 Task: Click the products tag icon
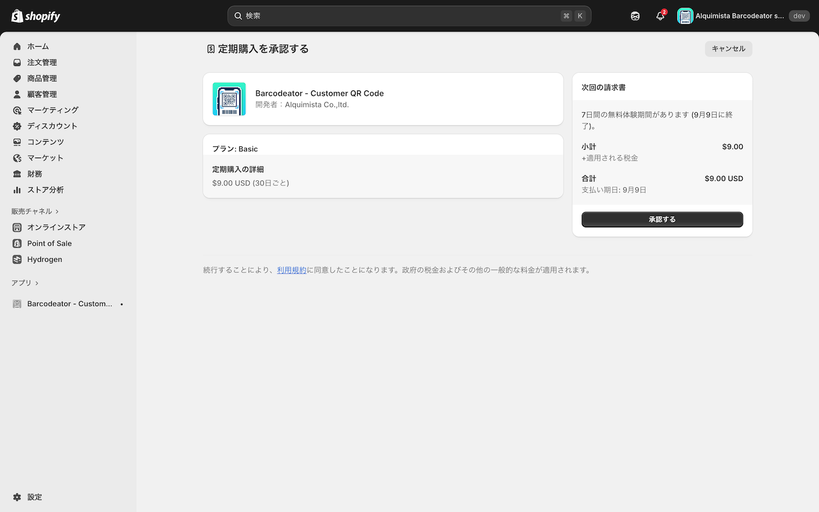17,79
